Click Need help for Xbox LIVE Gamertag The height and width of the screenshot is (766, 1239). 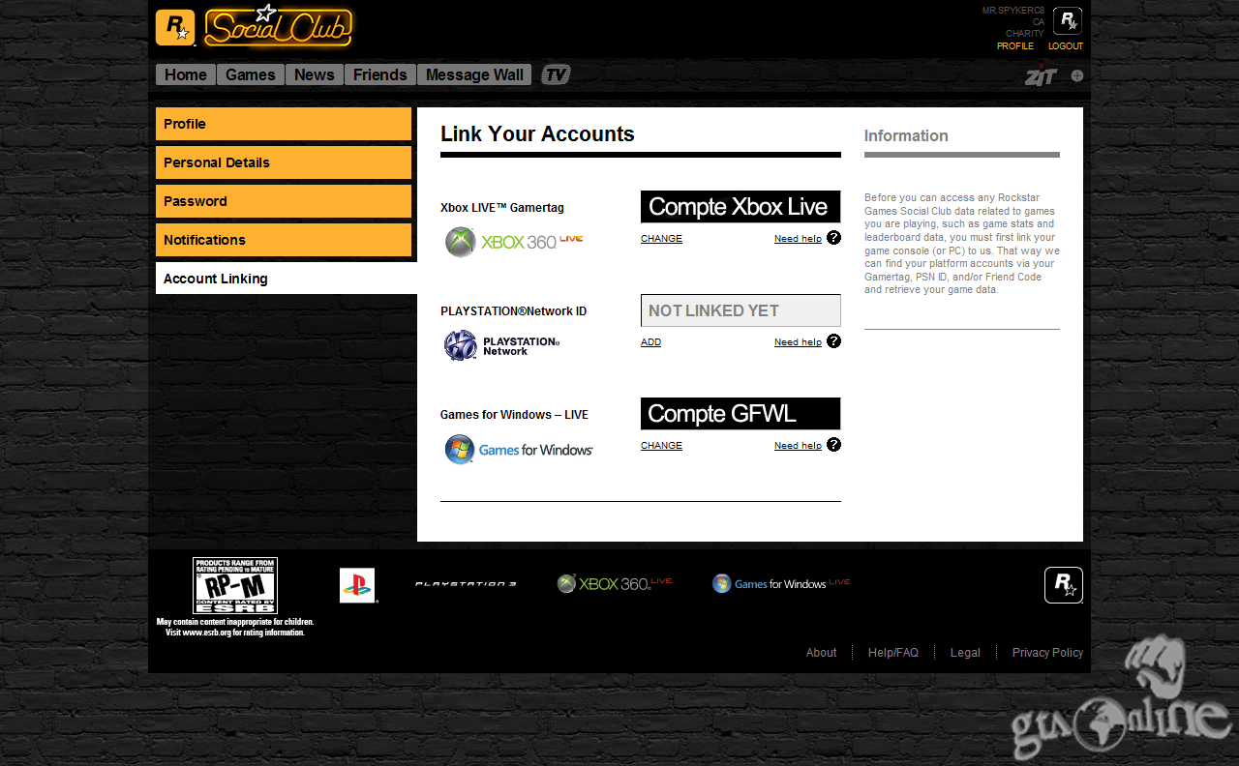798,239
